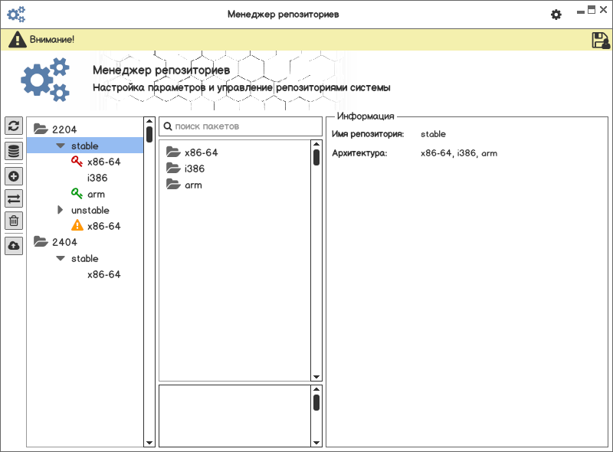Click the save floppy disk icon
The image size is (613, 452).
(601, 41)
